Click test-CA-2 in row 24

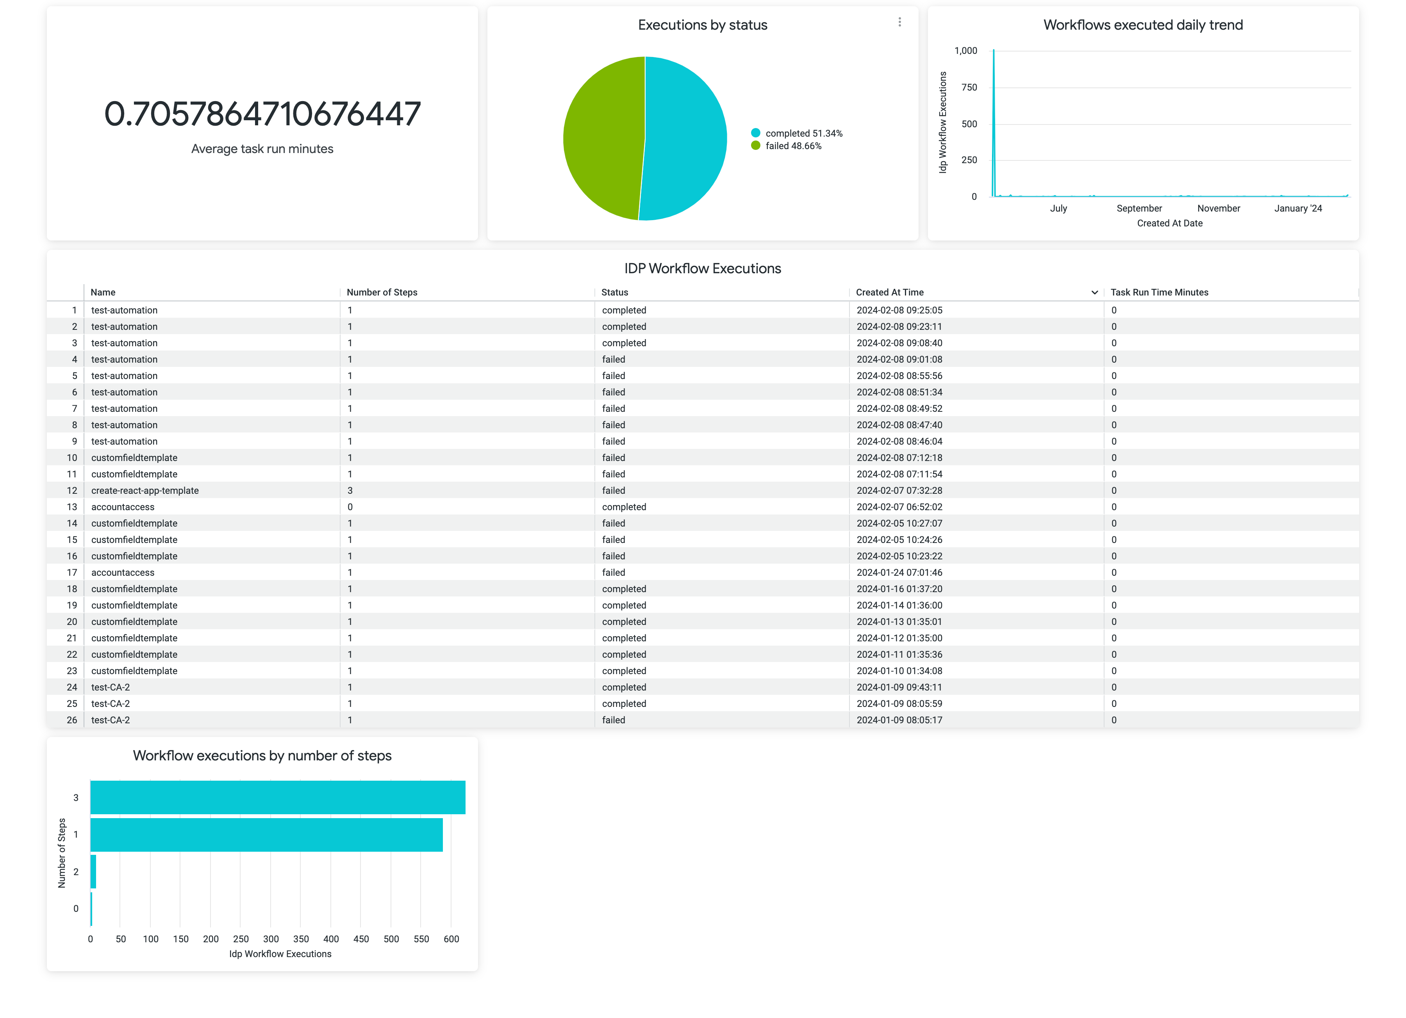click(x=111, y=687)
